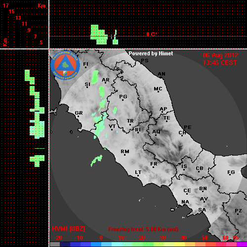The width and height of the screenshot is (247, 247).
Task: Click the '50' dBZ scale value
Action: coord(205,238)
